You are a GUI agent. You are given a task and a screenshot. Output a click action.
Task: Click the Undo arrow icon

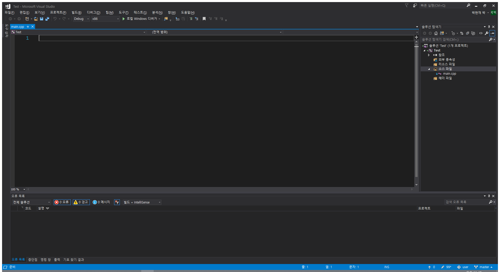click(55, 19)
